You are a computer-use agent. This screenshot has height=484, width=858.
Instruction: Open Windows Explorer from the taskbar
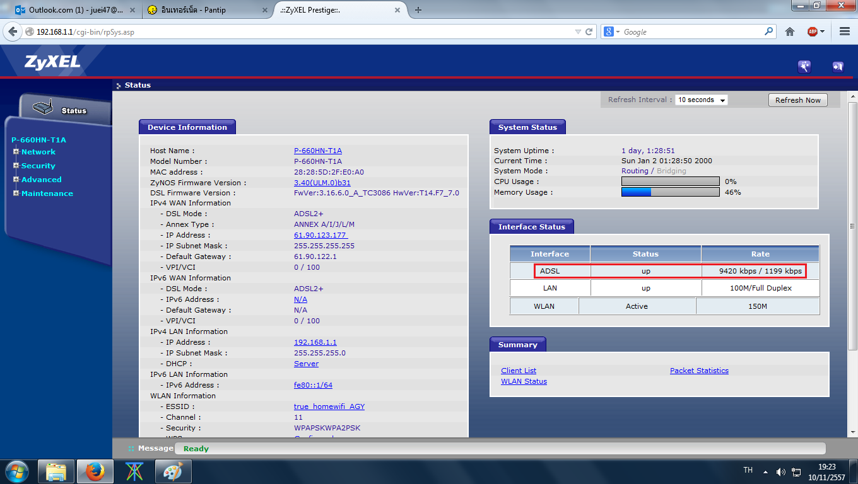coord(56,471)
